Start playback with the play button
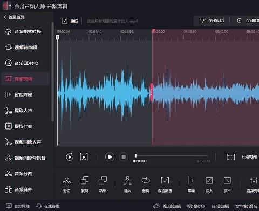 click(x=110, y=157)
